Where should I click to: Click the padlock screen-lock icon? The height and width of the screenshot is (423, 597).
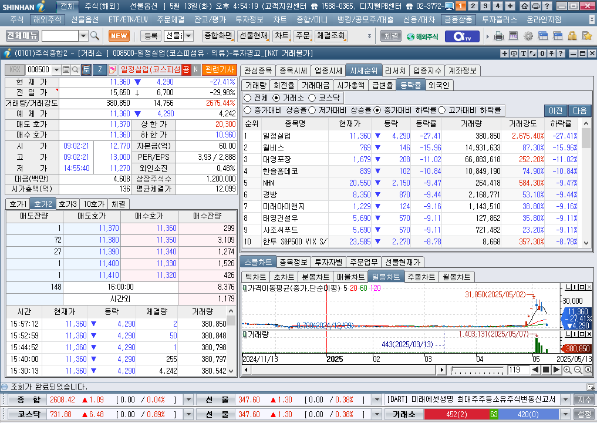572,36
